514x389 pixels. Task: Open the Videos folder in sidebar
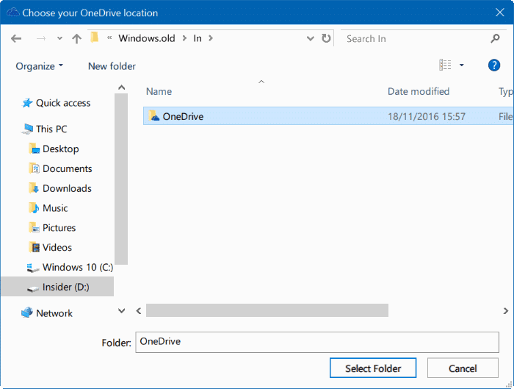pos(57,248)
